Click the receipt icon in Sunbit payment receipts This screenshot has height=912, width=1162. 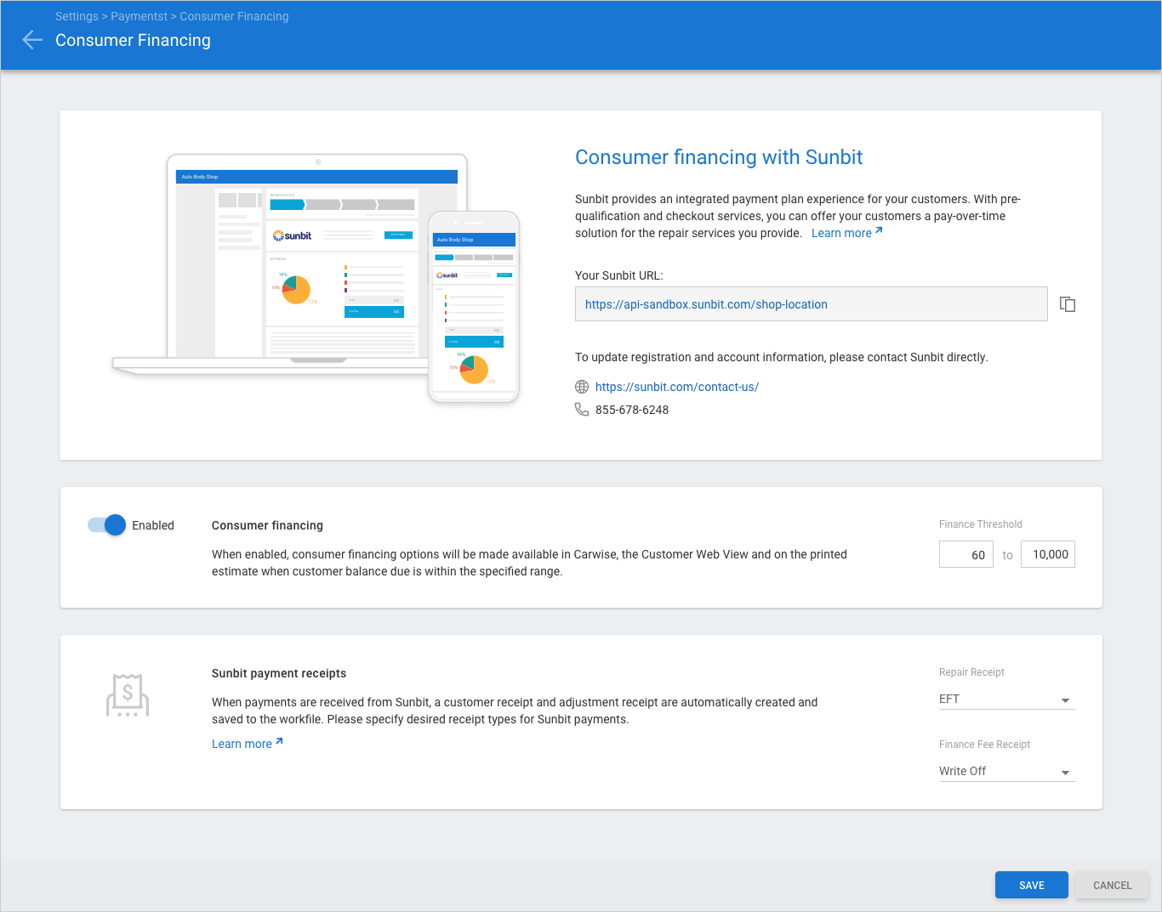pyautogui.click(x=128, y=695)
